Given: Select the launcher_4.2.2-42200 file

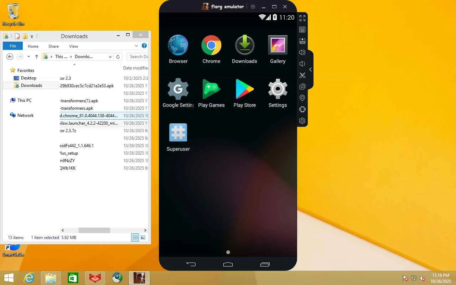Looking at the screenshot, I should coord(104,123).
